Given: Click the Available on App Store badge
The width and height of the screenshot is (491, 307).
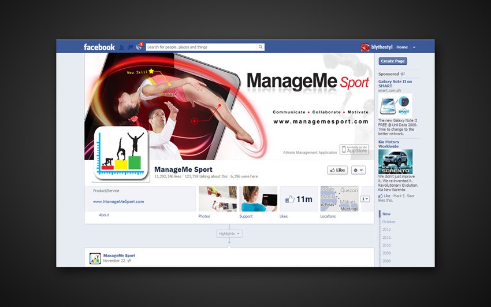Looking at the screenshot, I should pyautogui.click(x=354, y=150).
